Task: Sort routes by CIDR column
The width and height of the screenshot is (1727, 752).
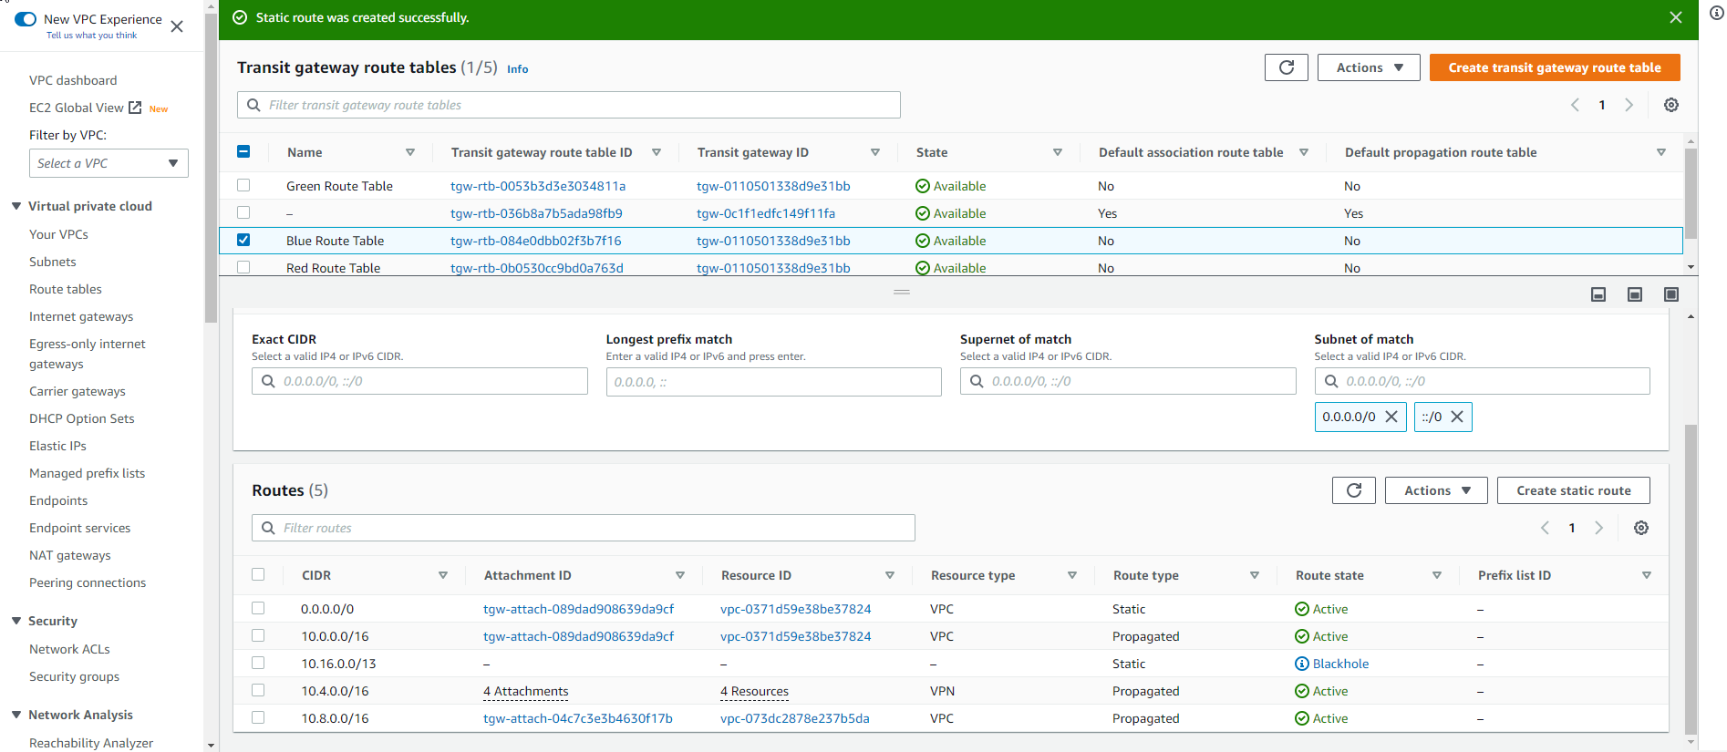Action: 443,575
